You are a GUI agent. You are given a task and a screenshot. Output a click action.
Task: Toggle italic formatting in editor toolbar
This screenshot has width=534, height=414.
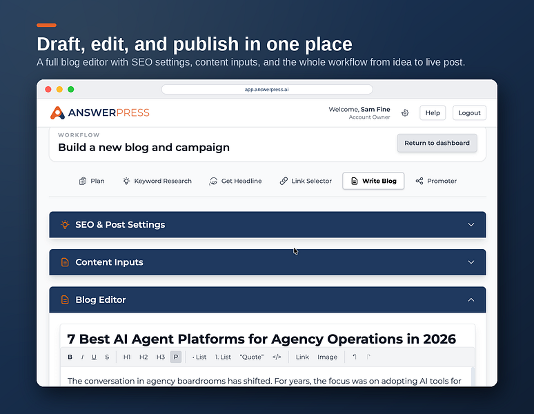tap(82, 357)
